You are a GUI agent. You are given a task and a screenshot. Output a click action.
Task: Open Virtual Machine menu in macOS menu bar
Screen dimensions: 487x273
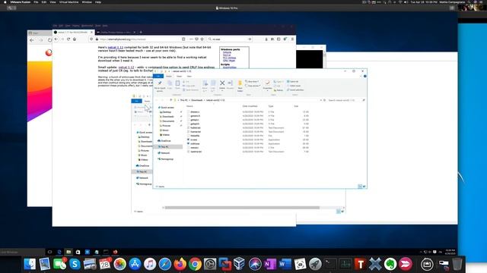point(68,2)
